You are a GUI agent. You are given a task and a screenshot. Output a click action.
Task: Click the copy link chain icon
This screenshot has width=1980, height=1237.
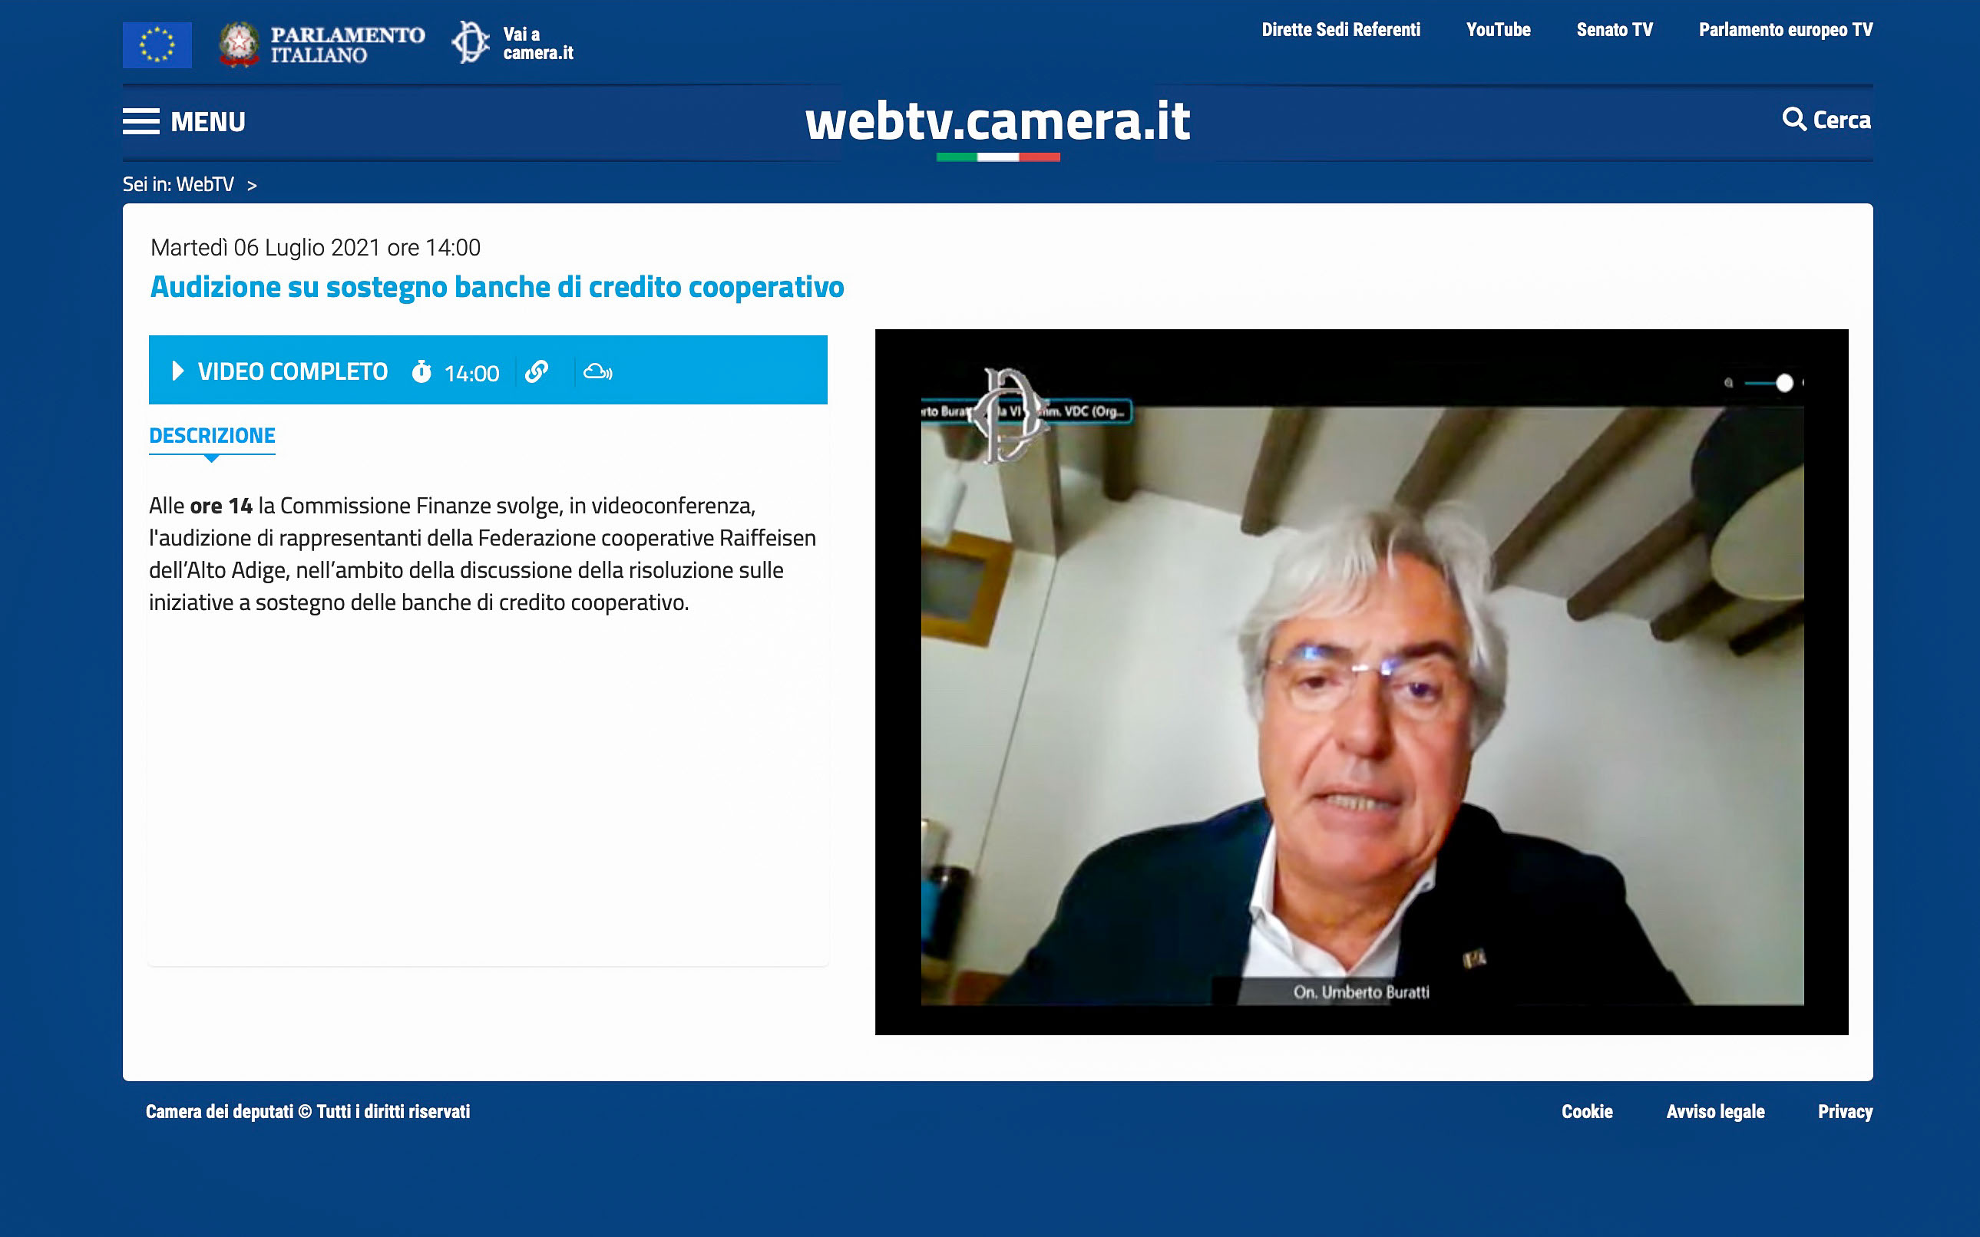[x=536, y=371]
